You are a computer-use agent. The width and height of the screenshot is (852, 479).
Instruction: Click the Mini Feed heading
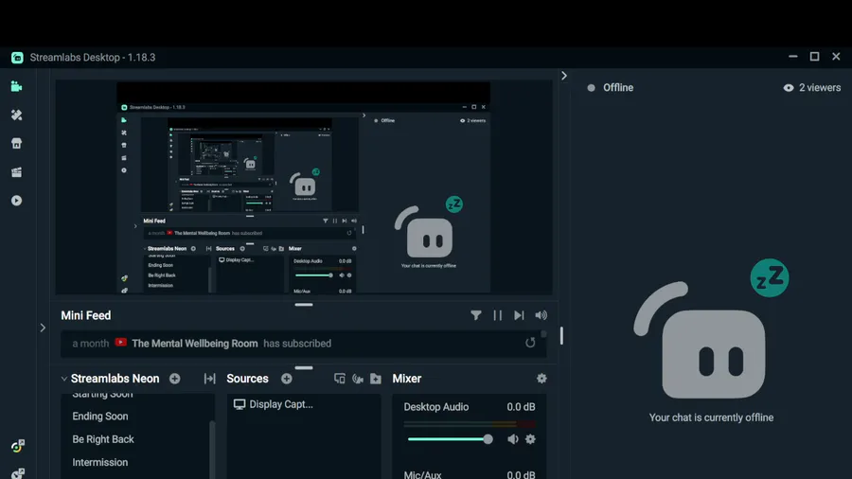click(86, 315)
